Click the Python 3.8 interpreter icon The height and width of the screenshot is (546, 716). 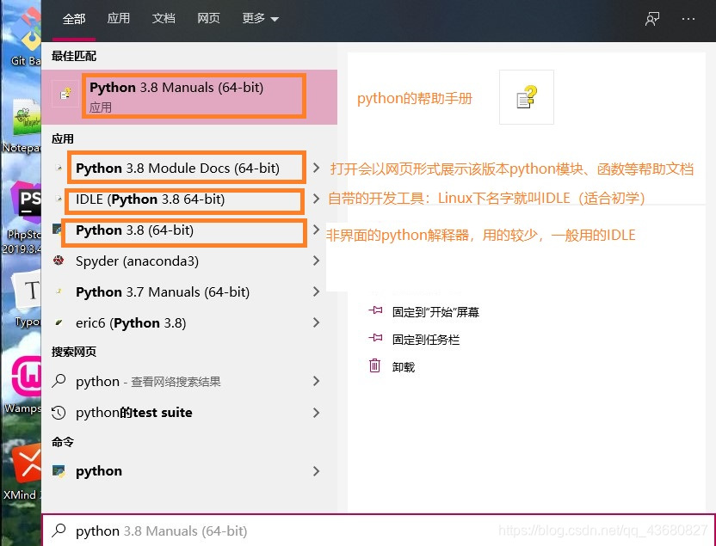[x=58, y=229]
